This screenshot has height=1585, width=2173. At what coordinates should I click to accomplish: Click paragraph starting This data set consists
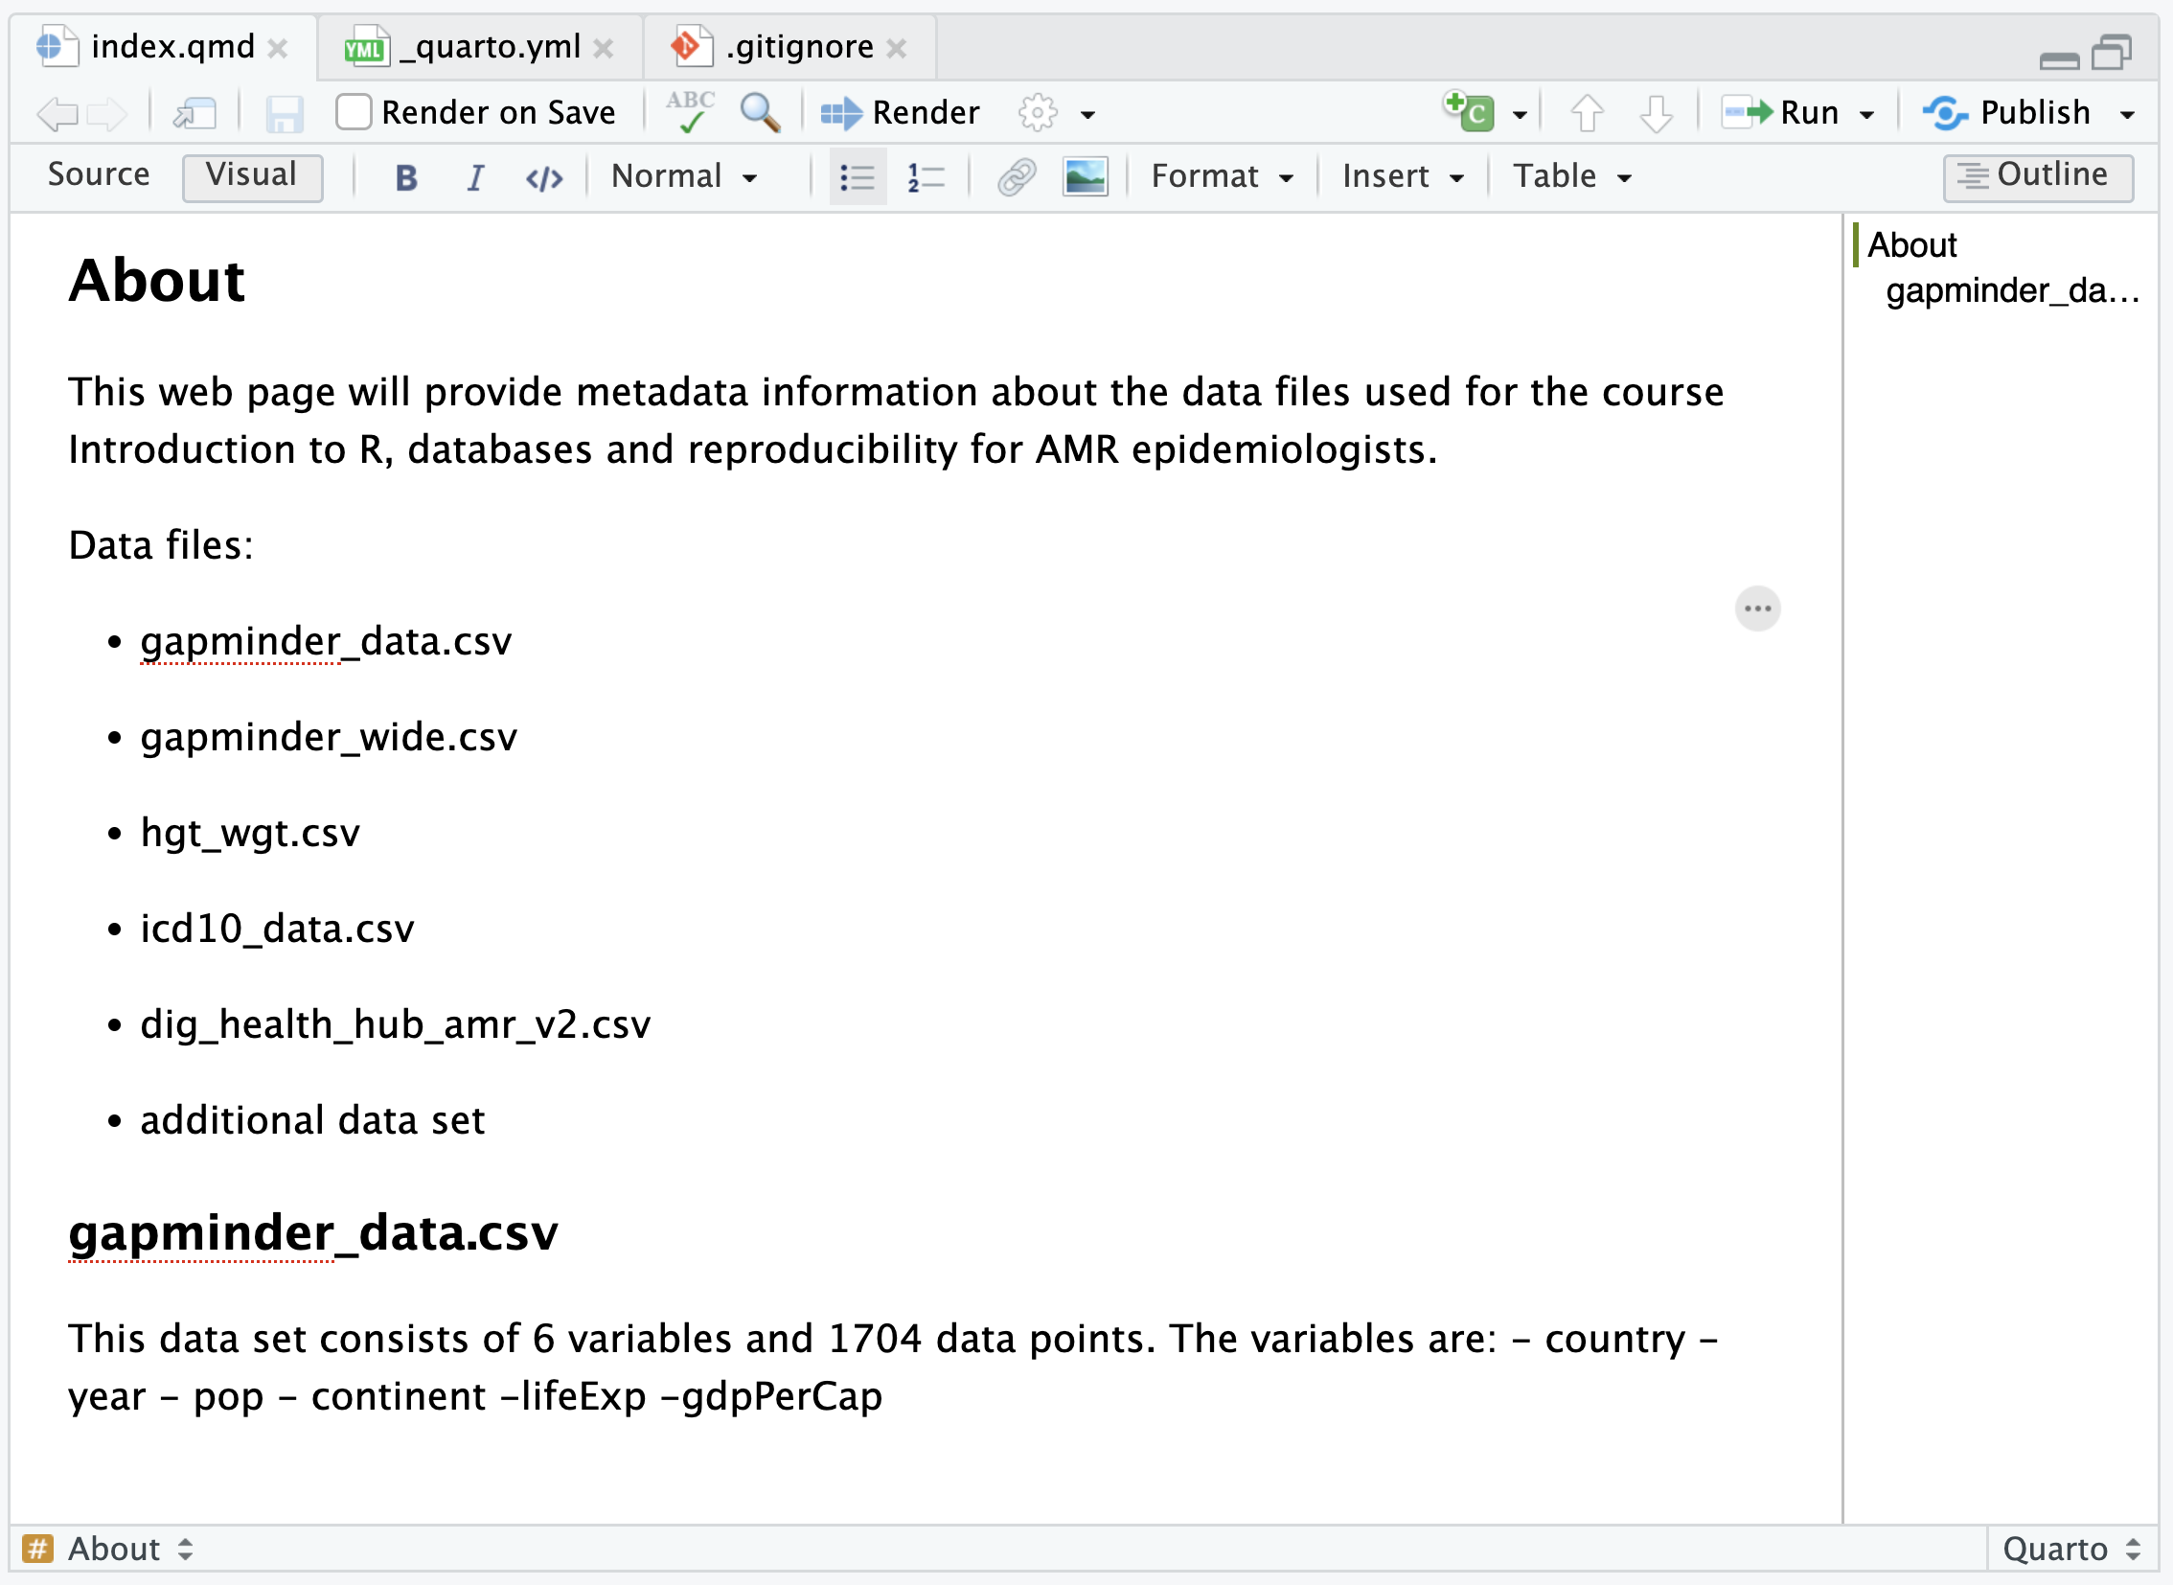pyautogui.click(x=894, y=1367)
